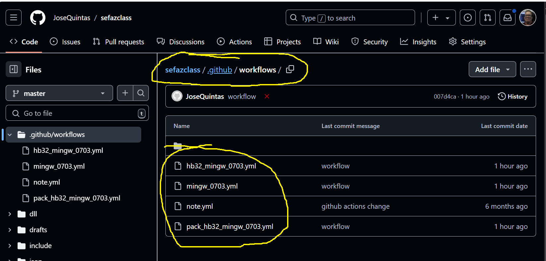View commit History
The width and height of the screenshot is (546, 261).
pos(513,96)
